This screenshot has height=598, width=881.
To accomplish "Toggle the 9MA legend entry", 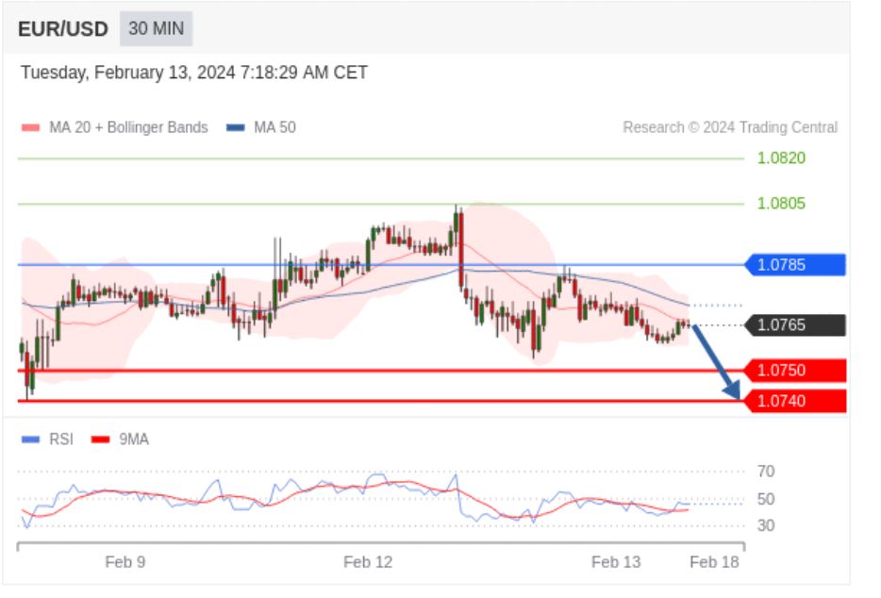I will click(120, 439).
